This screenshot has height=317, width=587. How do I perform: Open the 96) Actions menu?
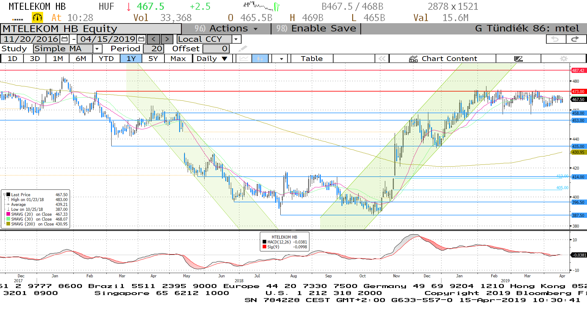coord(226,29)
